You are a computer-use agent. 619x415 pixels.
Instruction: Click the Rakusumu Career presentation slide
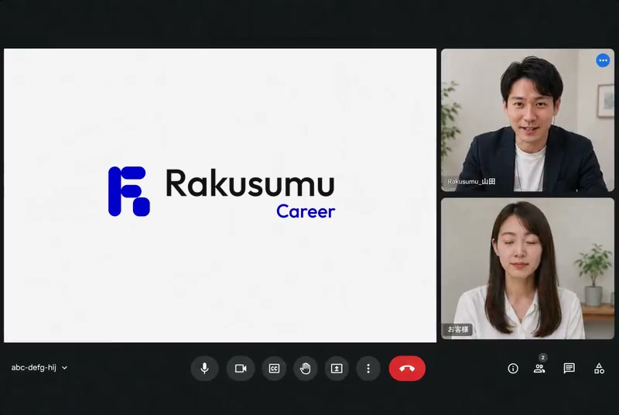click(x=220, y=195)
